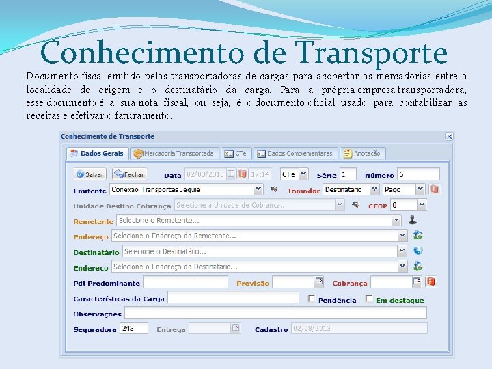Expand the CFOP dropdown
Image resolution: width=492 pixels, height=369 pixels.
422,204
